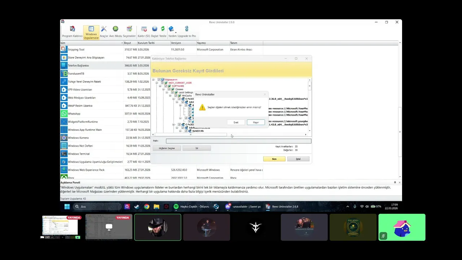Select the Windows Kamera app icon
The image size is (462, 260).
(x=64, y=138)
